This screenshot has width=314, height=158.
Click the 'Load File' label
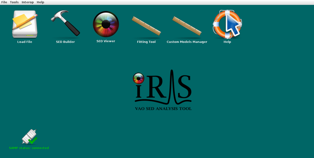click(x=25, y=42)
